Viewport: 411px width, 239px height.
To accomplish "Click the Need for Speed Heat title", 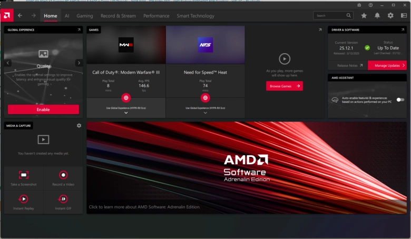I will [x=205, y=72].
